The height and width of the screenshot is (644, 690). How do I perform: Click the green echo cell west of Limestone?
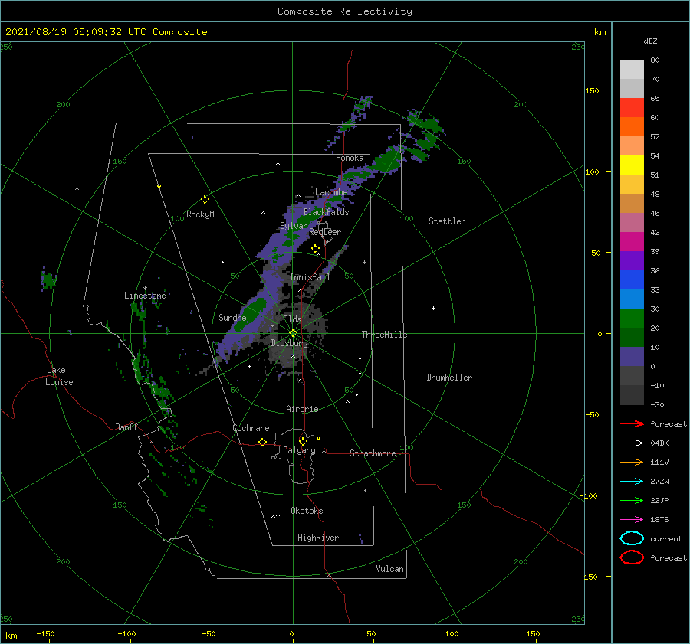click(48, 280)
